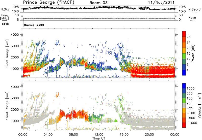Click the "20:00" time tick label
Image resolution: width=202 pixels, height=140 pixels.
coord(149,135)
